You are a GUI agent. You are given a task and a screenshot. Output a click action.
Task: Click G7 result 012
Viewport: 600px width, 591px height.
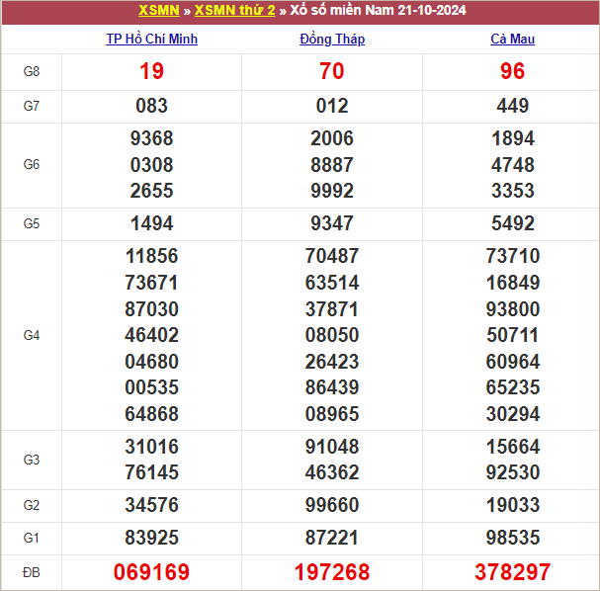332,106
